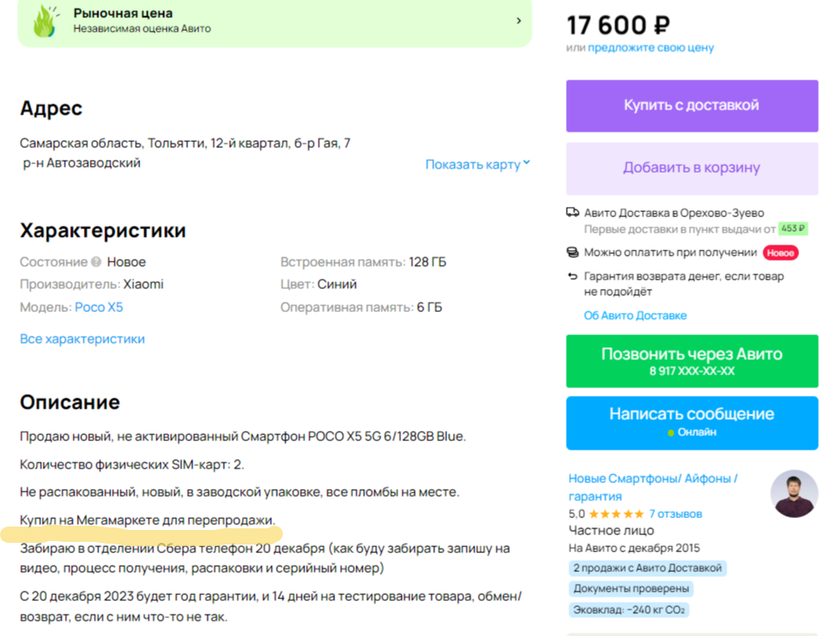Click Позвонить через Авито button
This screenshot has width=830, height=636.
[692, 361]
